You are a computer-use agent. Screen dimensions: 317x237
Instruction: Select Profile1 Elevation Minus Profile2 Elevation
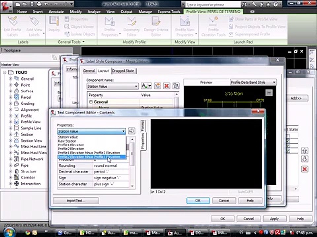point(89,153)
